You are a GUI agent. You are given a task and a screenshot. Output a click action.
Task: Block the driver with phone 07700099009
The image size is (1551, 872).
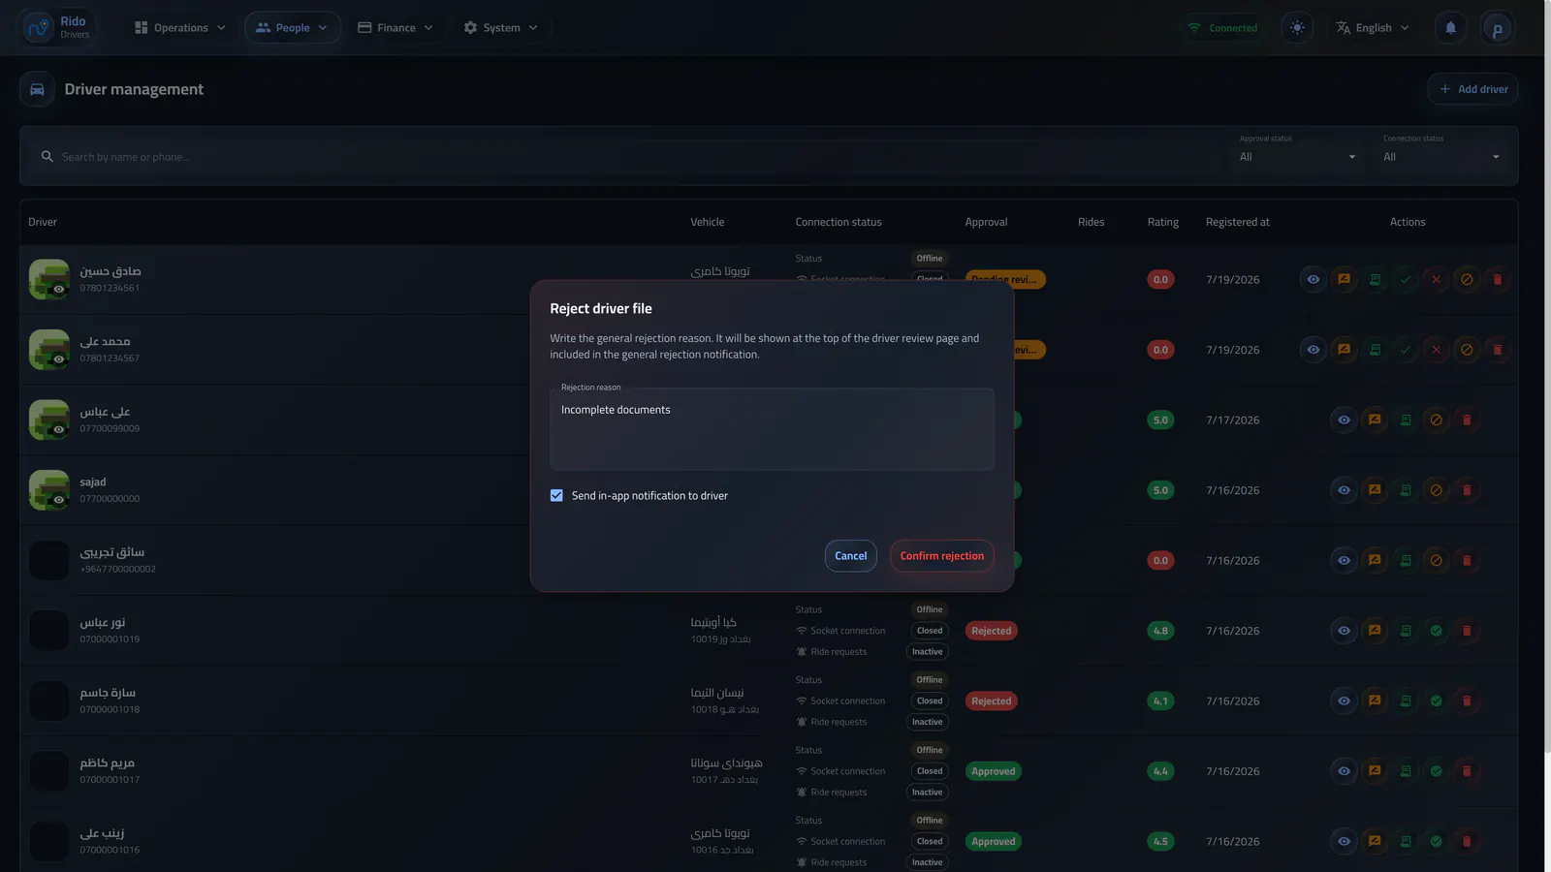1436,420
